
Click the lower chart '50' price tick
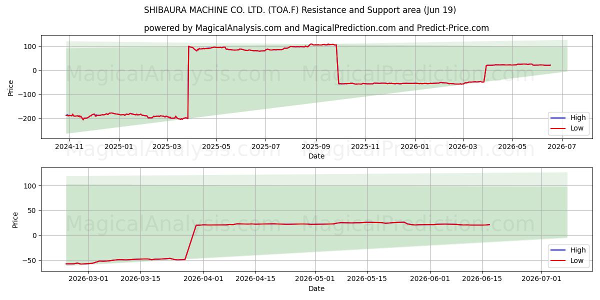pyautogui.click(x=33, y=210)
